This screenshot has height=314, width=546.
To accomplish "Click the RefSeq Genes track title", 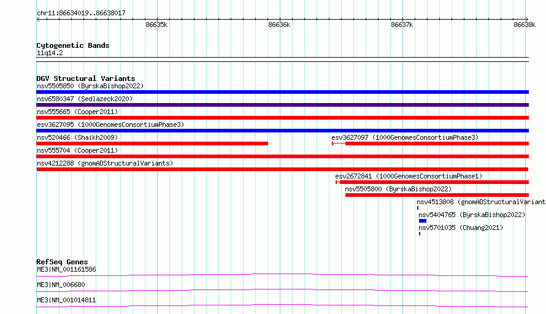I will [62, 262].
